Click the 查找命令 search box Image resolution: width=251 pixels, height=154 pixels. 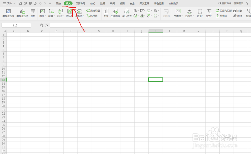[x=231, y=3]
